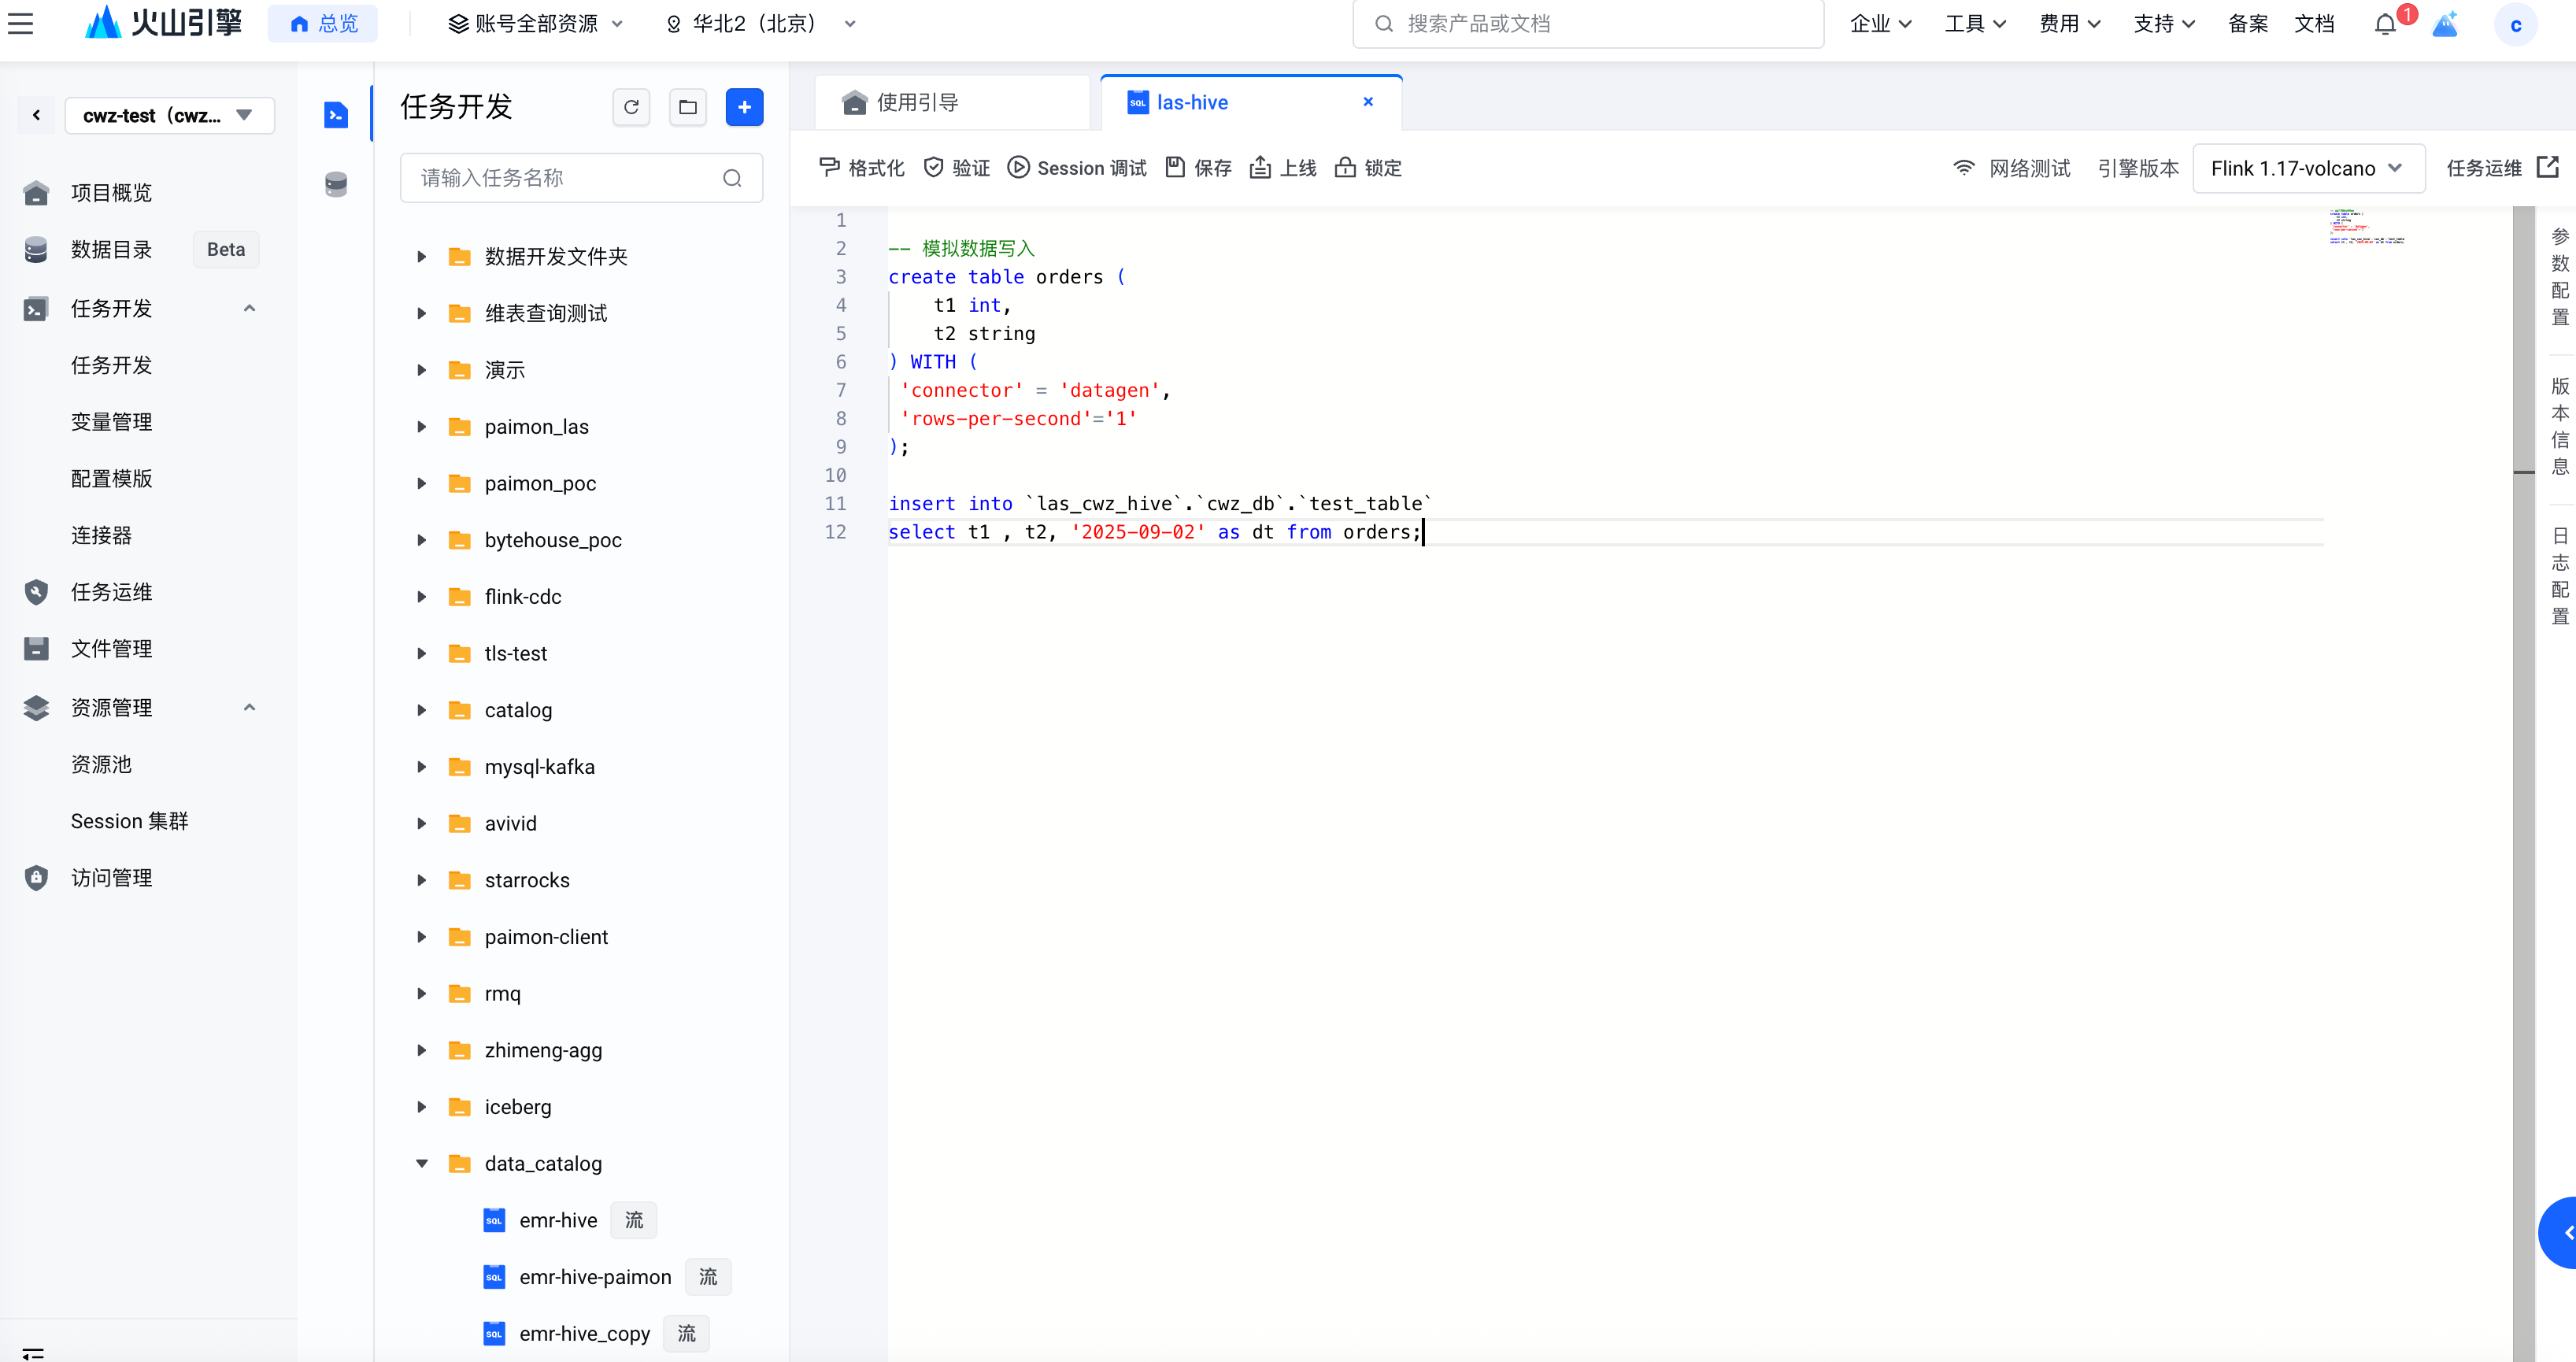Collapse the 资源管理 sidebar section
The image size is (2576, 1362).
click(249, 707)
